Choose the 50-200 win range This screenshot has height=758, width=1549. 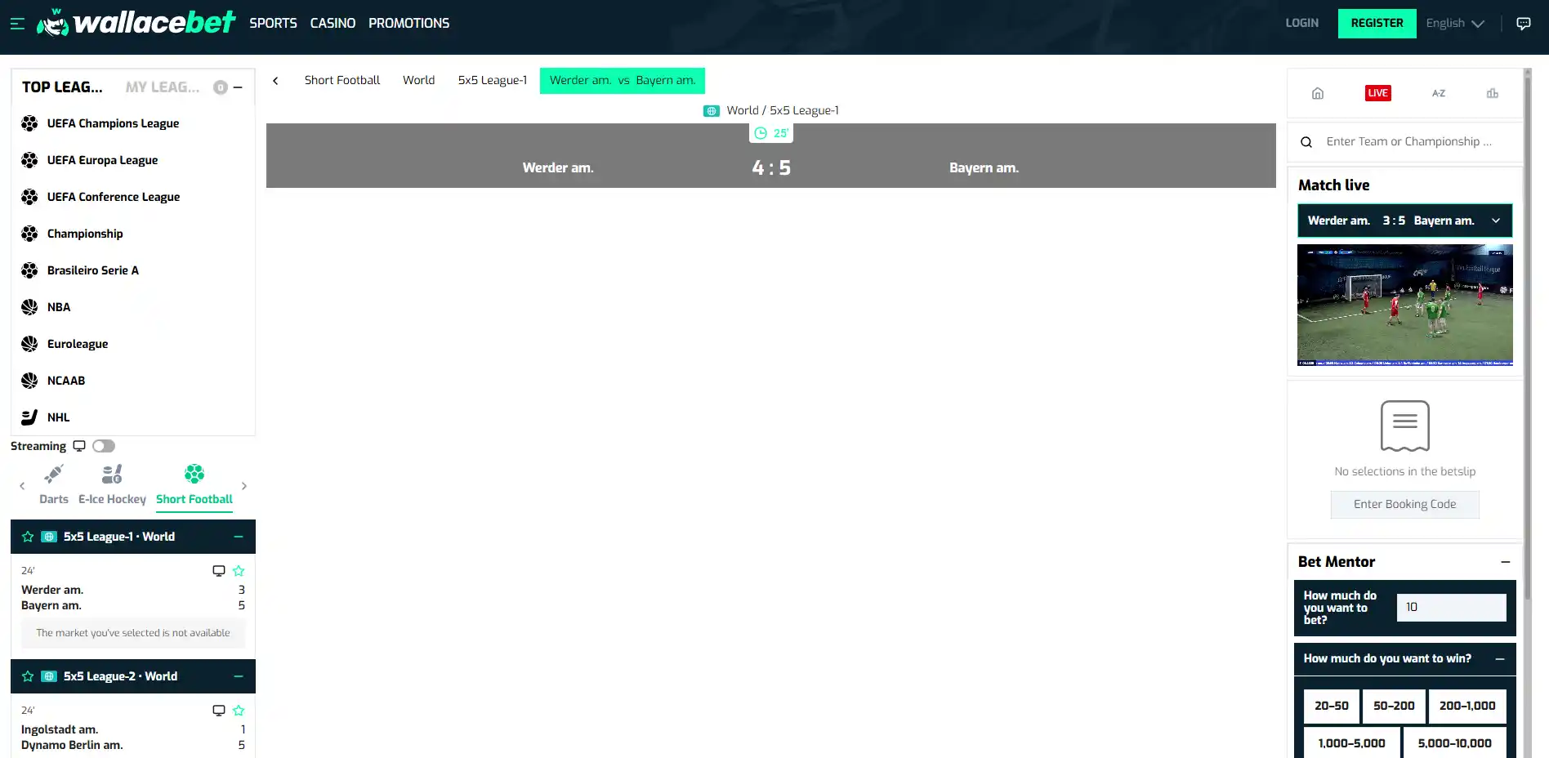(x=1394, y=707)
